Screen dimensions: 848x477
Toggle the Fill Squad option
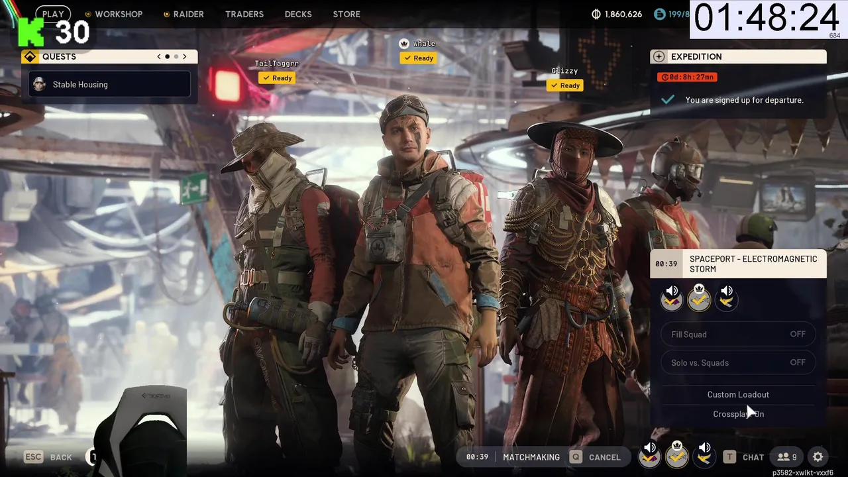tap(738, 335)
